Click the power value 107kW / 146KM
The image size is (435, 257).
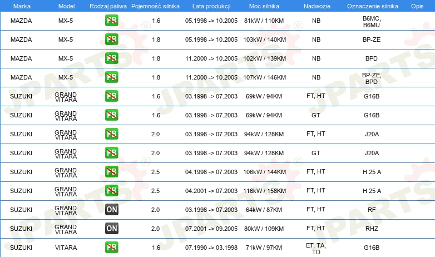(x=264, y=77)
